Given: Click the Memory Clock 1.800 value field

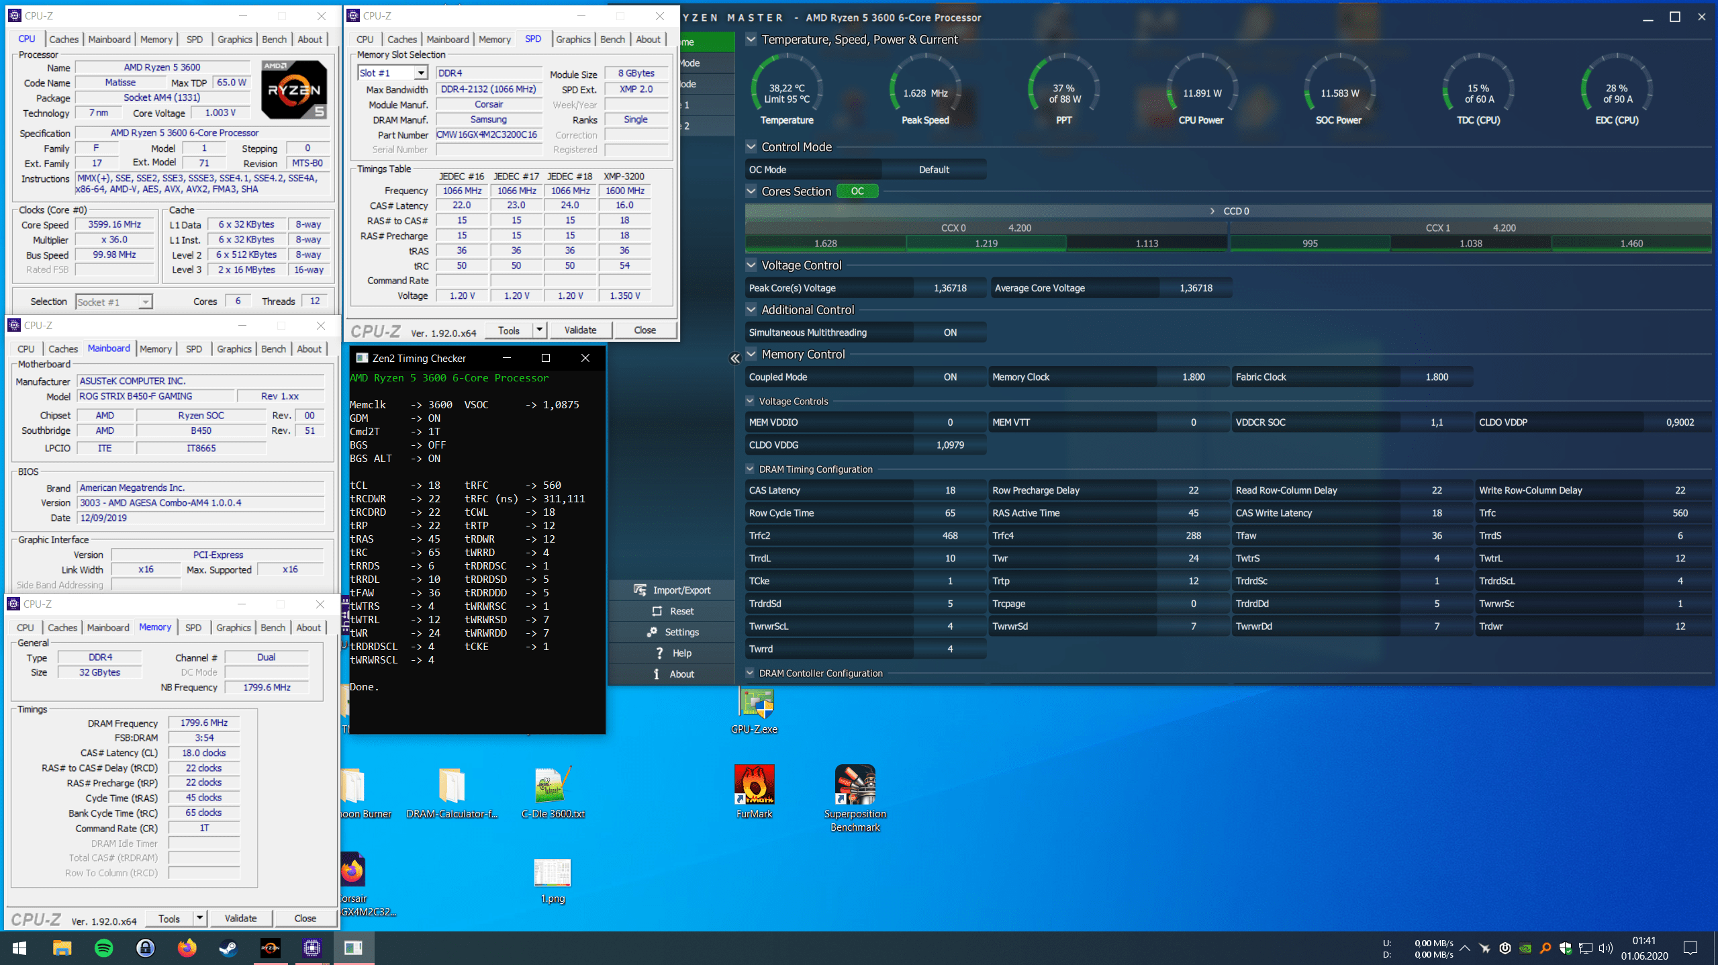Looking at the screenshot, I should [x=1192, y=377].
